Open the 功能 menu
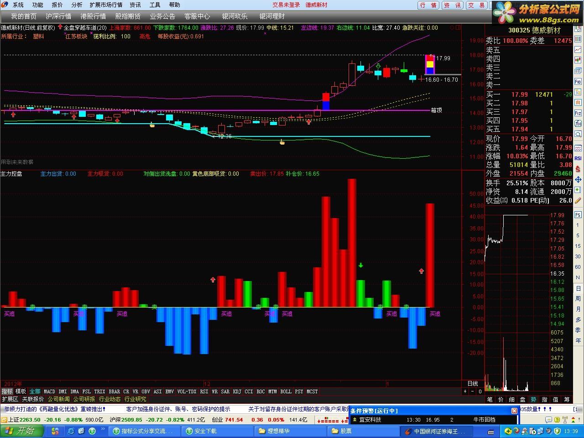The image size is (584, 438). (x=38, y=5)
